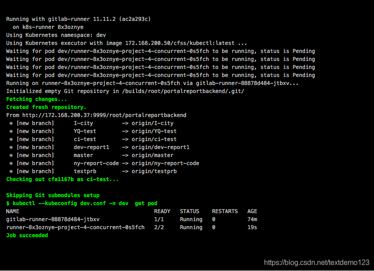374x271 pixels.
Task: Click the STATUS column header
Action: [x=189, y=211]
